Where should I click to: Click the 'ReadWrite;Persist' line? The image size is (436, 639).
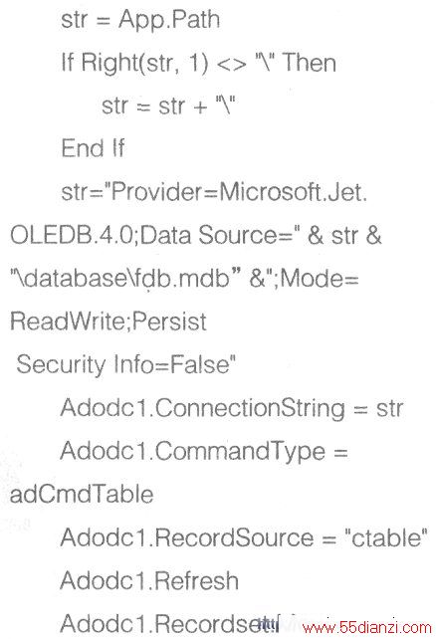[109, 321]
